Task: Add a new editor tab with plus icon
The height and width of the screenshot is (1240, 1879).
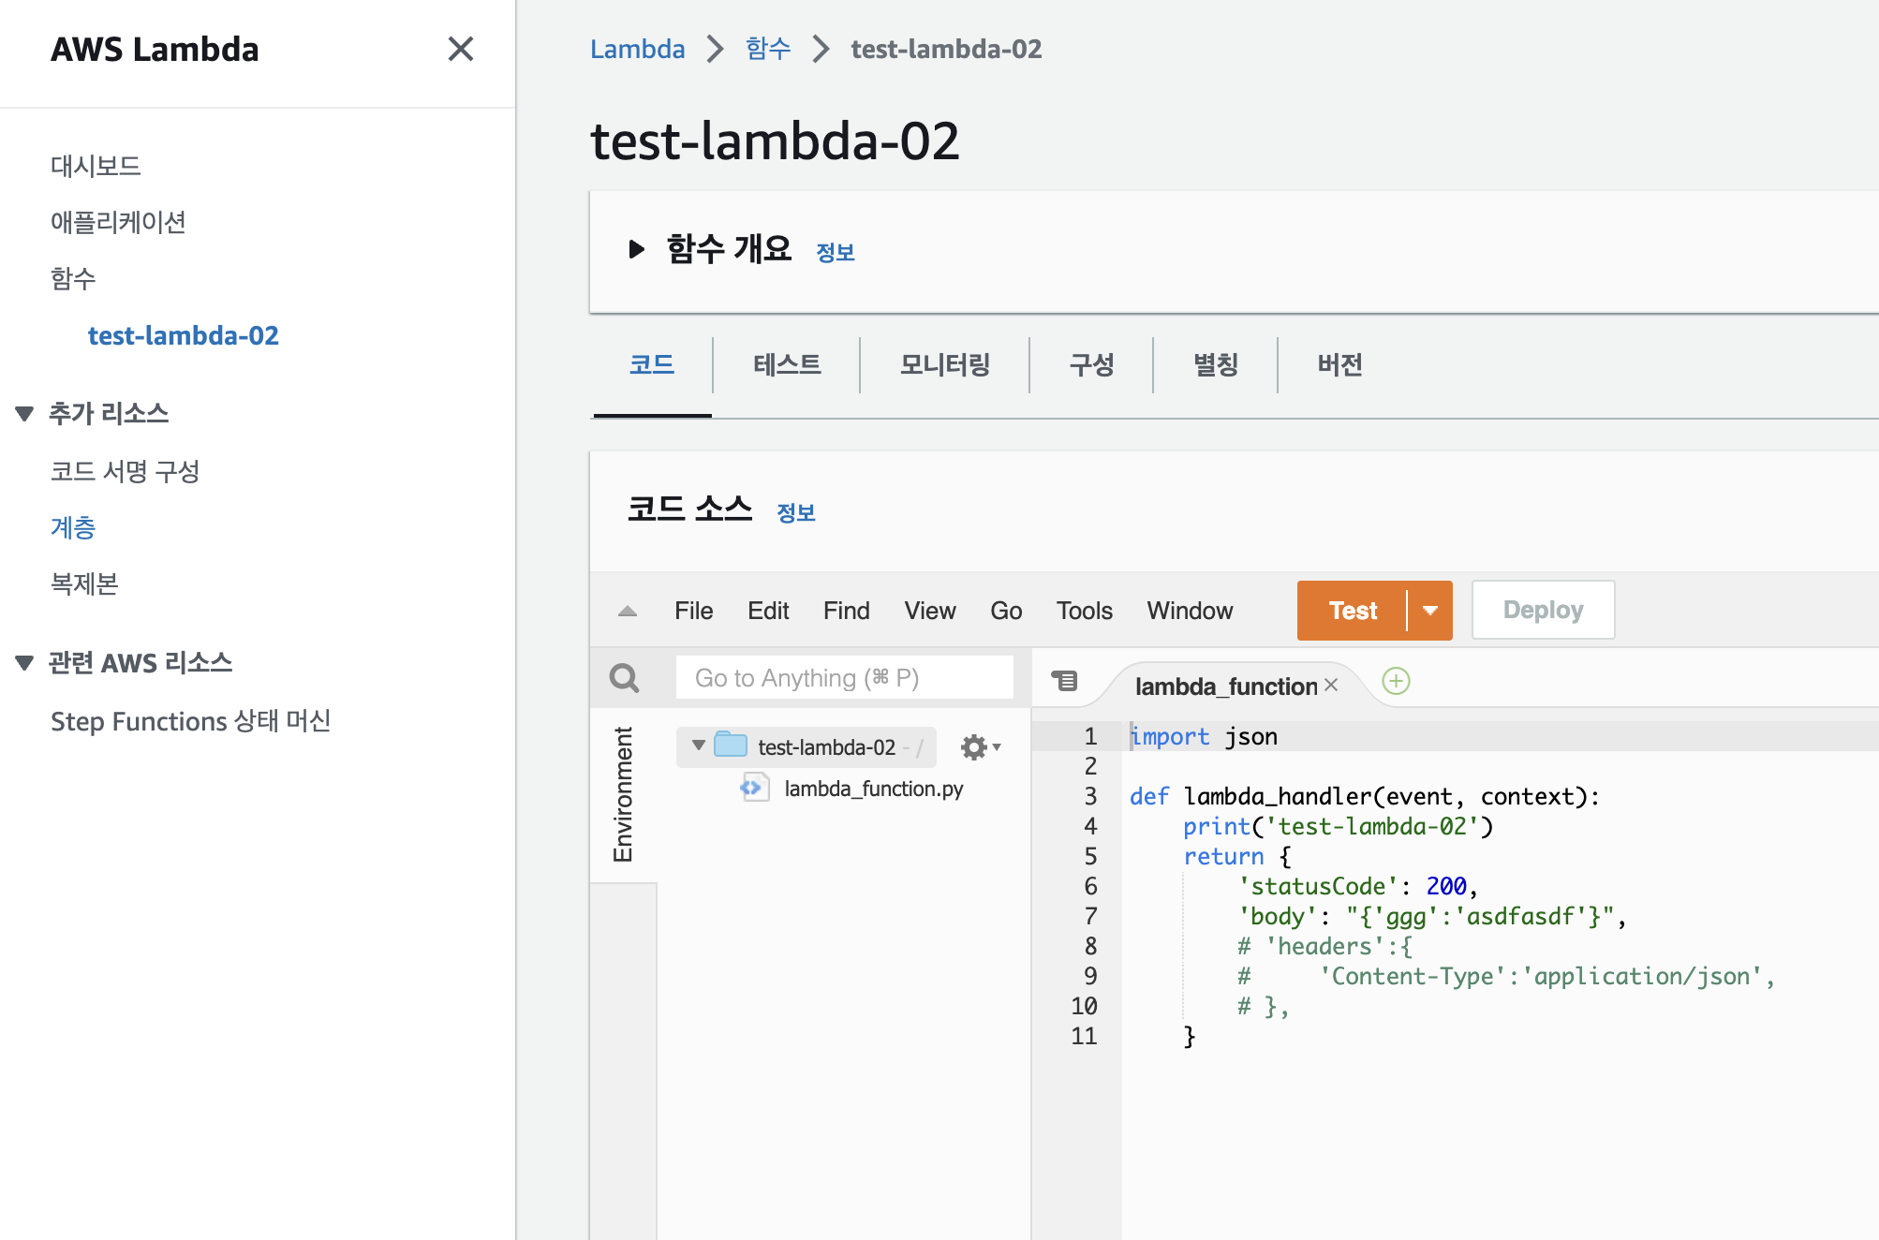Action: coord(1396,681)
